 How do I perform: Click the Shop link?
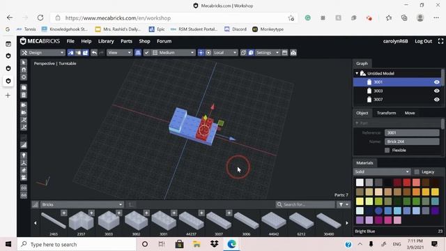(144, 41)
